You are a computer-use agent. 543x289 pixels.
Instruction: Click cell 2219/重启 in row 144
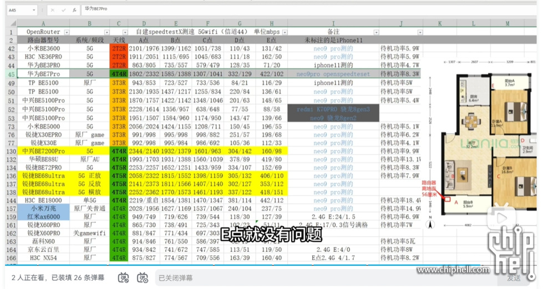[144, 200]
